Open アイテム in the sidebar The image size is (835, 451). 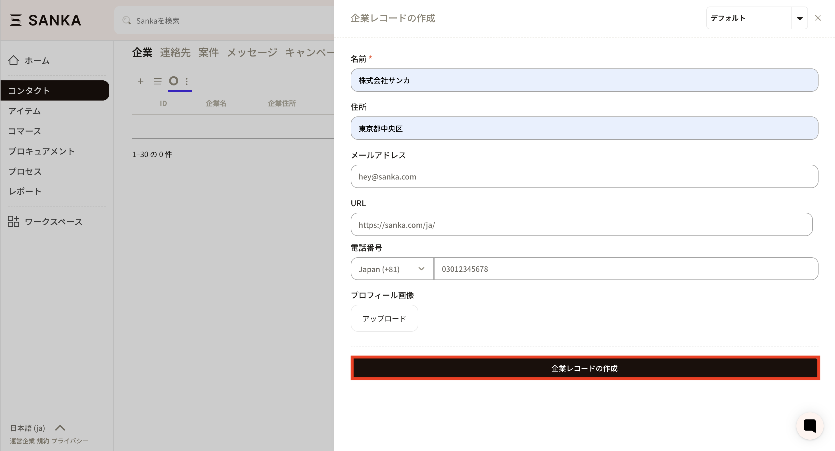[x=25, y=111]
